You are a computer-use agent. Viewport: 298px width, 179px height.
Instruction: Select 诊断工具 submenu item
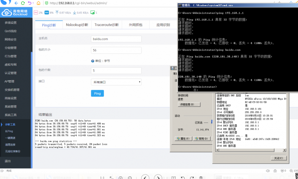click(x=10, y=124)
